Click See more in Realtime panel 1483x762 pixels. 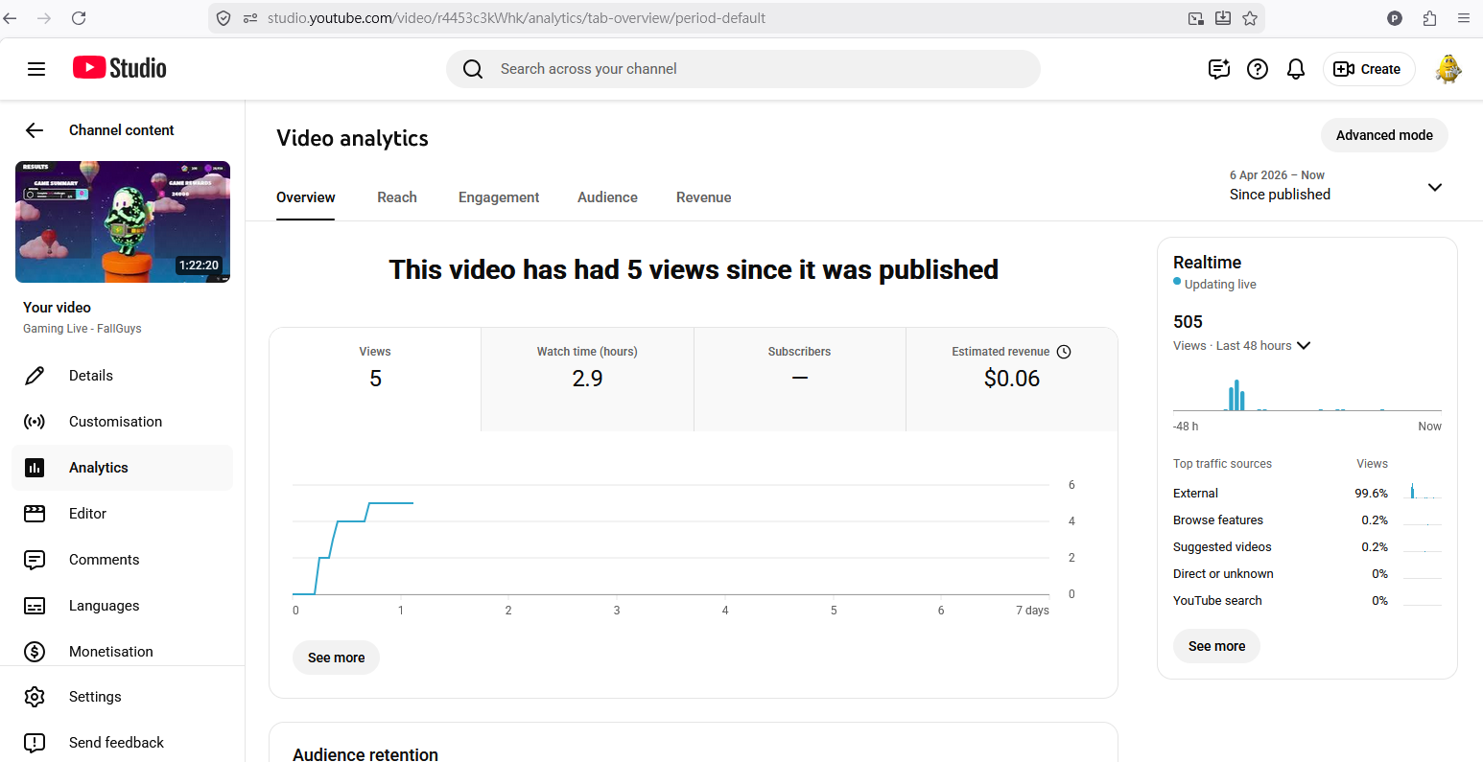pos(1216,646)
